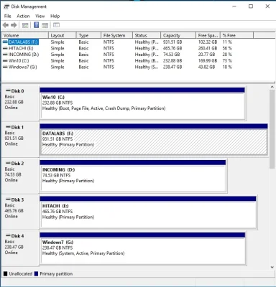Screen dimensions: 276x287
Task: Sort by the Capacity column header
Action: point(178,35)
